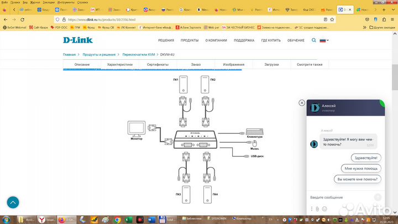Reload the current page
This screenshot has width=398, height=224.
click(x=22, y=19)
